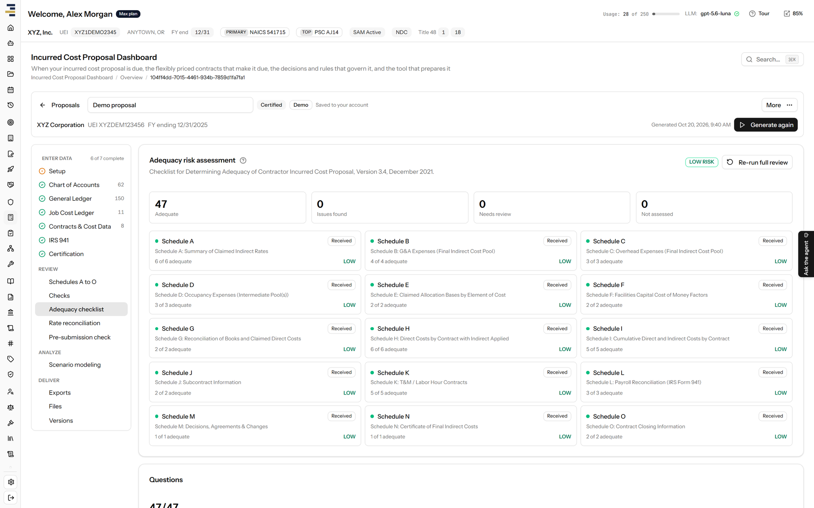Viewport: 814px width, 508px height.
Task: Open the open book icon in sidebar
Action: tap(11, 281)
